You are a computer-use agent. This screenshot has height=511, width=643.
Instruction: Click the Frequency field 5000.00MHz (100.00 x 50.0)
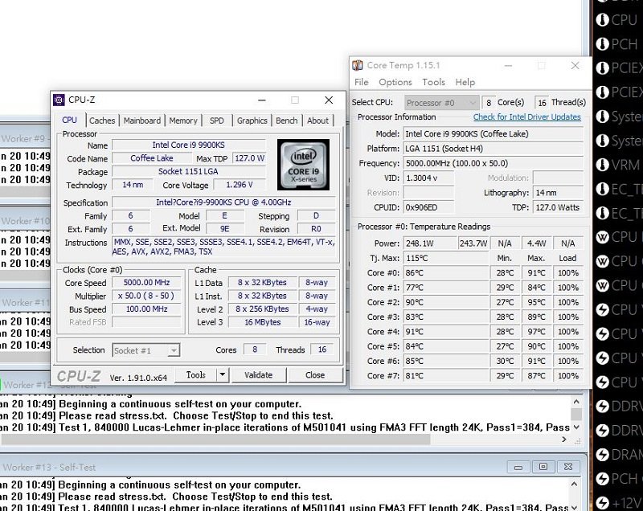pos(494,163)
